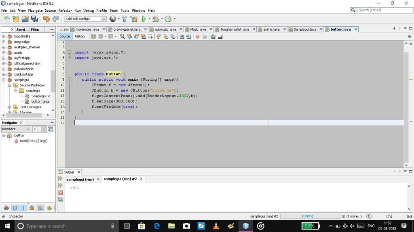Toggle Rectangular Selection in editor toolbar
The image size is (414, 232).
[150, 37]
